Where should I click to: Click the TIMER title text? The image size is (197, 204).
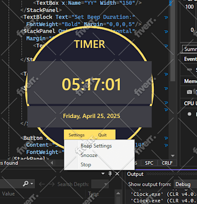[x=90, y=44]
